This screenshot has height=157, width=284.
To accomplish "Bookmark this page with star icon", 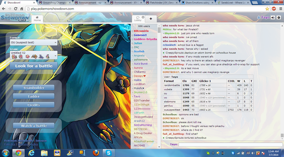I will (x=267, y=9).
